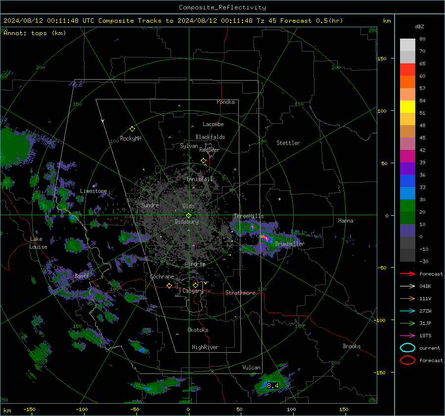Click the RockyMH label

click(131, 139)
